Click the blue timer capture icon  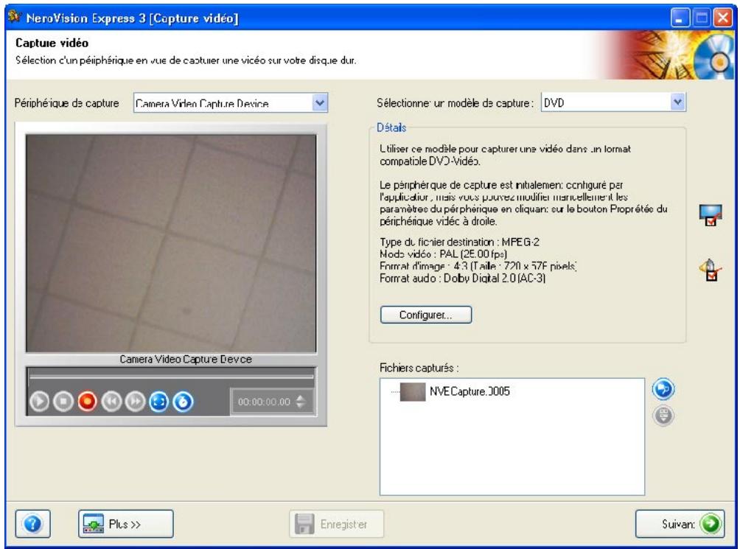coord(183,402)
